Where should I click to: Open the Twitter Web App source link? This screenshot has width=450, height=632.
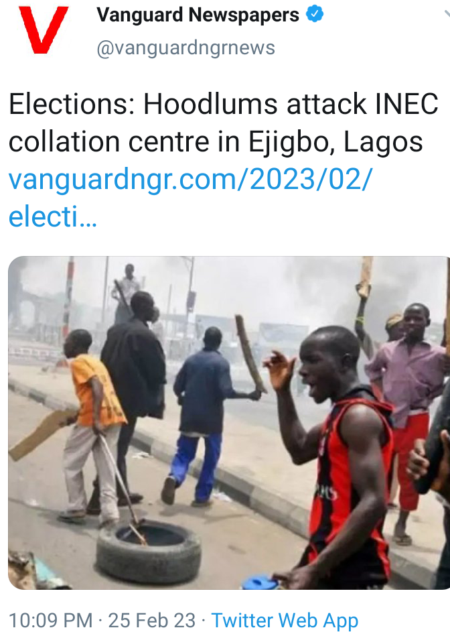[285, 621]
